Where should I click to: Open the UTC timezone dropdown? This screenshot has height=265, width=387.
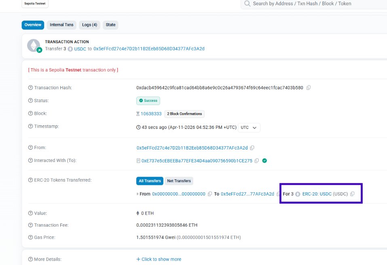(x=249, y=127)
